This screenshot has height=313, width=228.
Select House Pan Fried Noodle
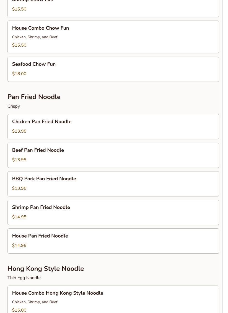click(113, 241)
